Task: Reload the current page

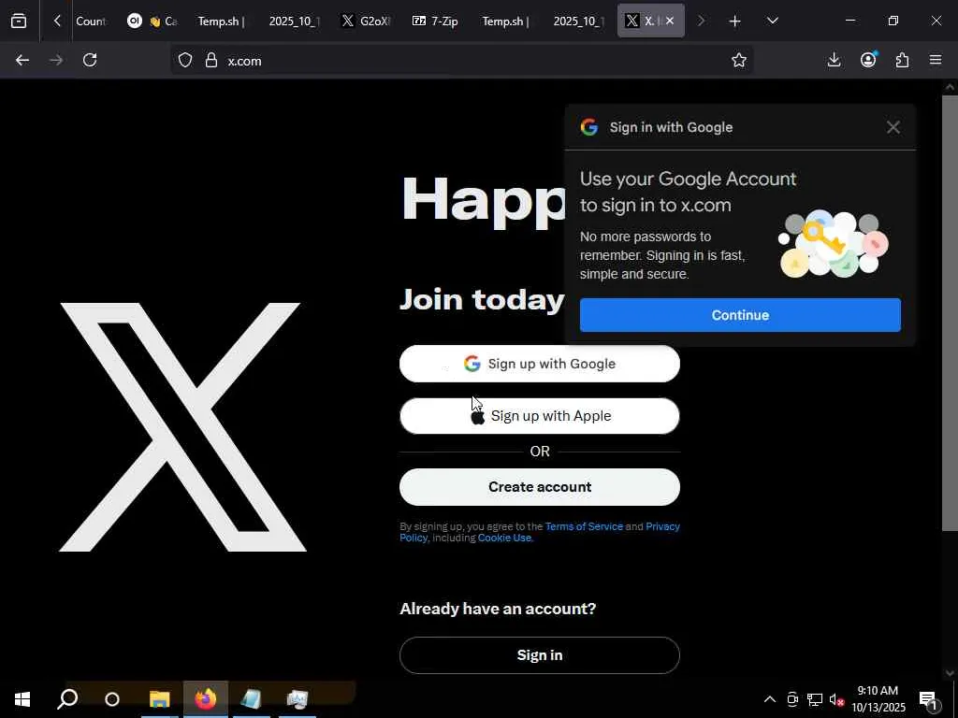Action: 90,60
